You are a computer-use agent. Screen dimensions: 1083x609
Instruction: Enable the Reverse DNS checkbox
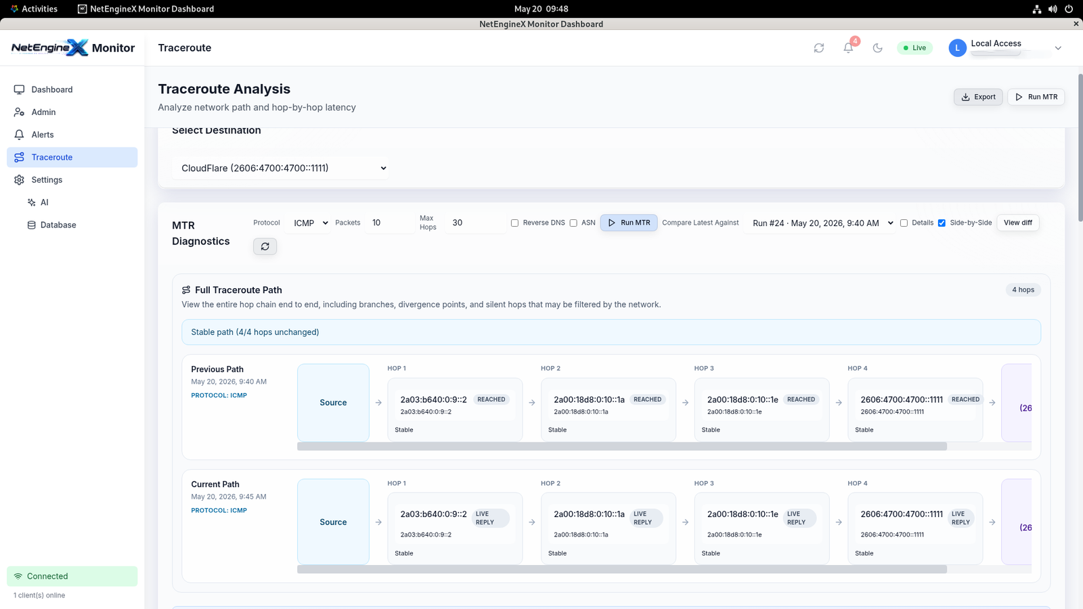point(514,223)
